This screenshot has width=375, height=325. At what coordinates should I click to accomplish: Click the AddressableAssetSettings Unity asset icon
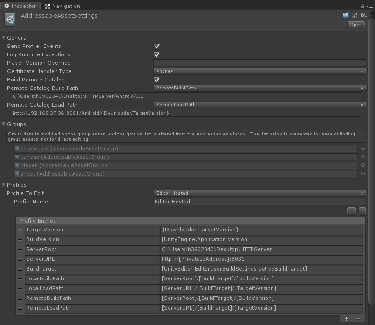(x=10, y=20)
